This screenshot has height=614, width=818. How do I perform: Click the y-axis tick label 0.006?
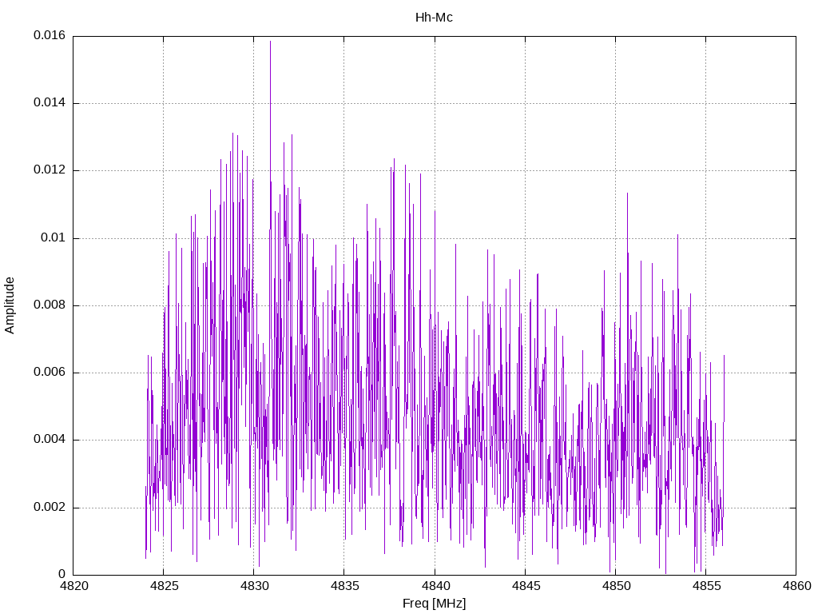point(50,373)
